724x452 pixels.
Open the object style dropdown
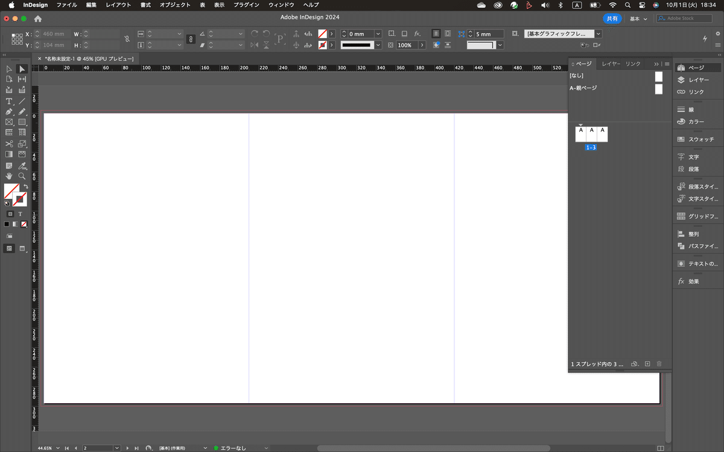click(598, 34)
